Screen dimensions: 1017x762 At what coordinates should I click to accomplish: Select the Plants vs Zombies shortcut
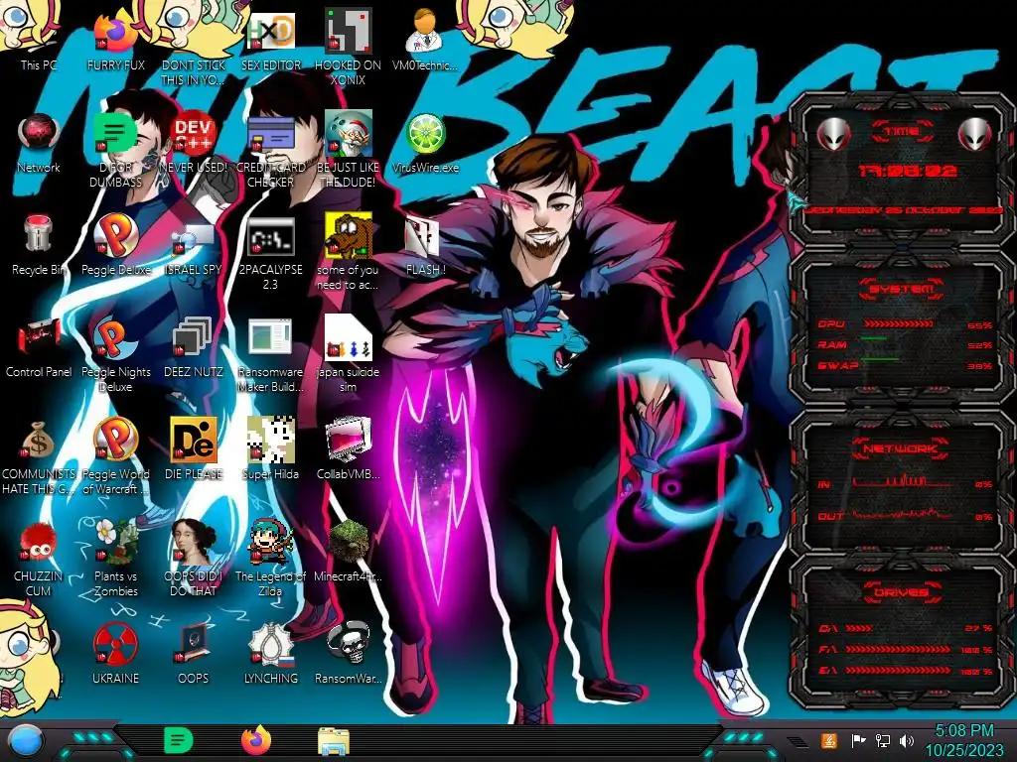[x=115, y=560]
